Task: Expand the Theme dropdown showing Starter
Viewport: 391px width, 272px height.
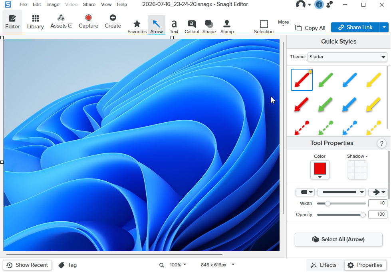Action: point(347,57)
